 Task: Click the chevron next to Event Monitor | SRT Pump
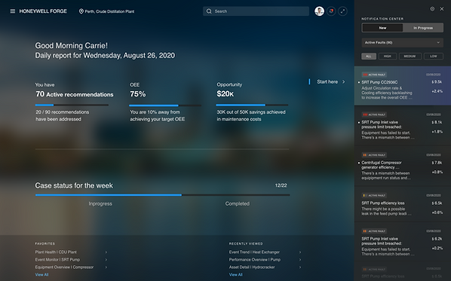click(106, 259)
